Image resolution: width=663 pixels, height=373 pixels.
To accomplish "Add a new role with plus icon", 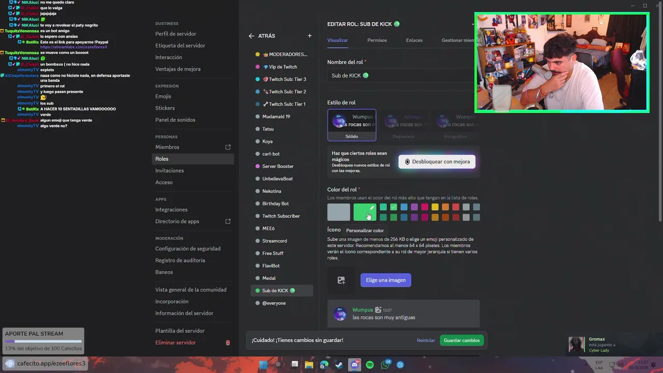I will point(310,36).
